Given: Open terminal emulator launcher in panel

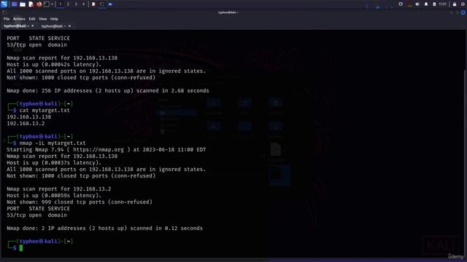Looking at the screenshot, I should (x=47, y=4).
